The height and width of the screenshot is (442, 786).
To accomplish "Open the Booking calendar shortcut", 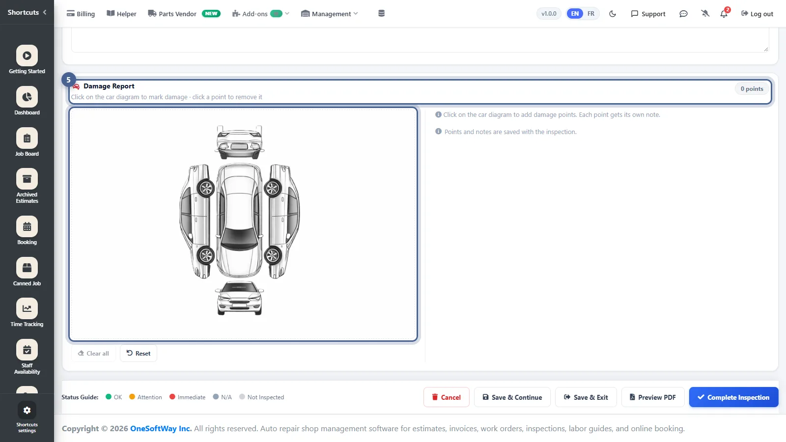I will click(x=27, y=230).
